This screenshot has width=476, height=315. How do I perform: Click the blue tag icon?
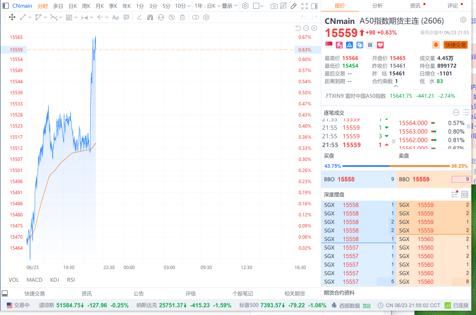pyautogui.click(x=360, y=45)
